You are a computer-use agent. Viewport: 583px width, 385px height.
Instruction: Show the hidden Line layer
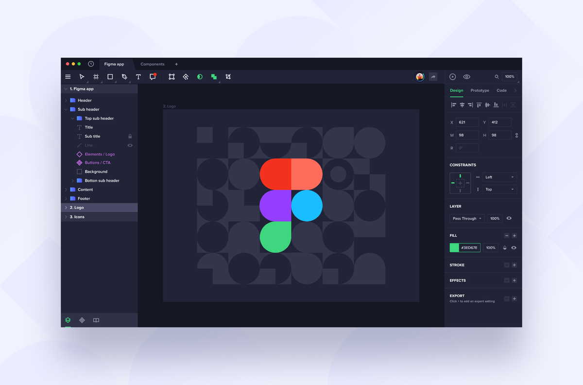click(x=130, y=145)
